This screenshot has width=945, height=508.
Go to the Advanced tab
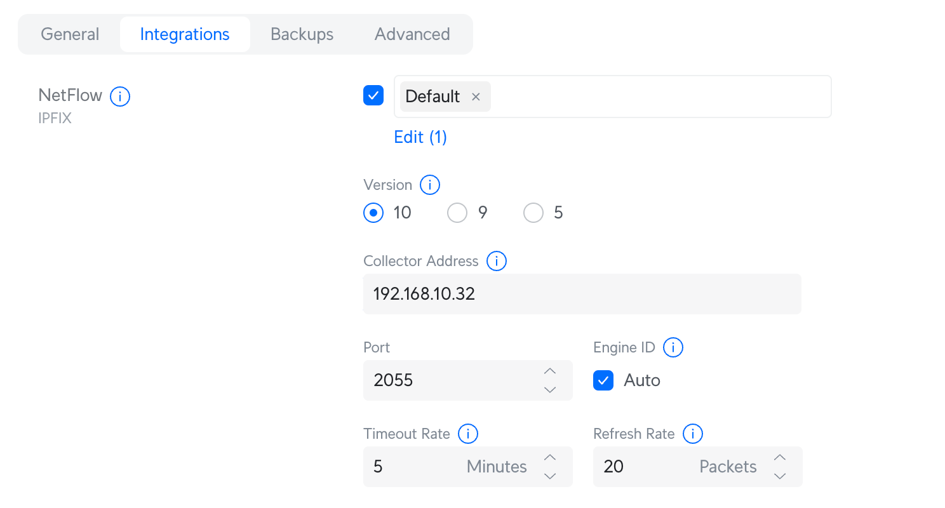pyautogui.click(x=412, y=34)
